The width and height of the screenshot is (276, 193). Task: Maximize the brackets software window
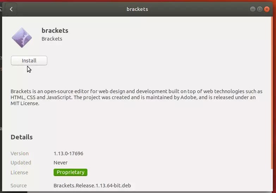coord(260,9)
